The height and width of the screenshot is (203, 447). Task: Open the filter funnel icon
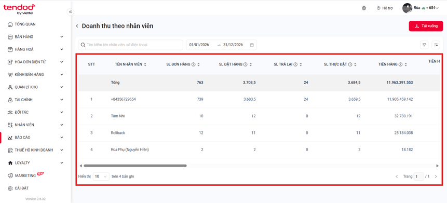click(424, 45)
